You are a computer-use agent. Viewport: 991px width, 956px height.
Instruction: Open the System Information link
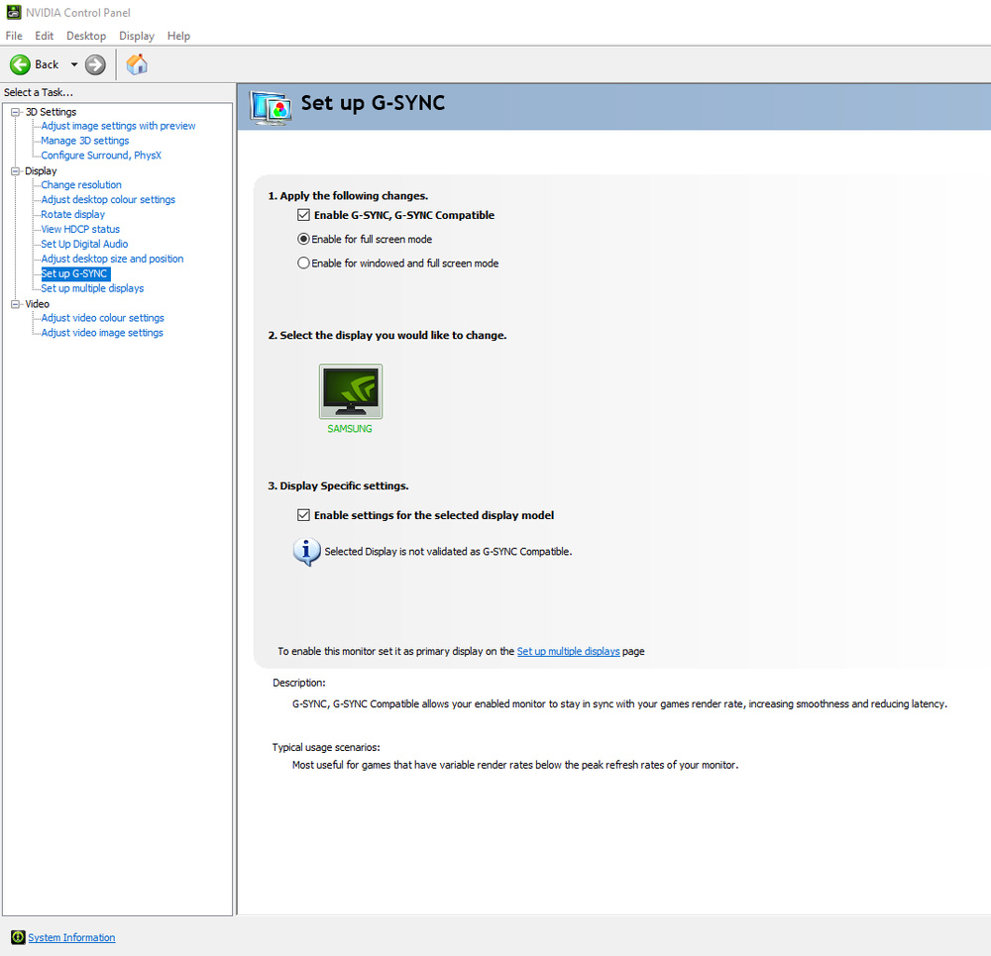point(71,937)
